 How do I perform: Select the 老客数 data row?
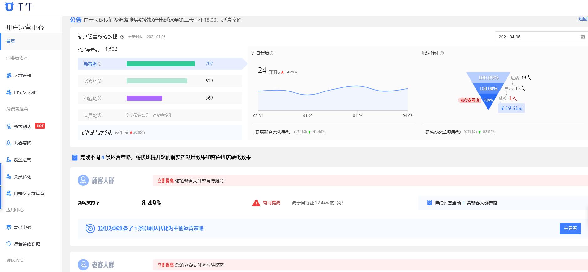pos(160,81)
